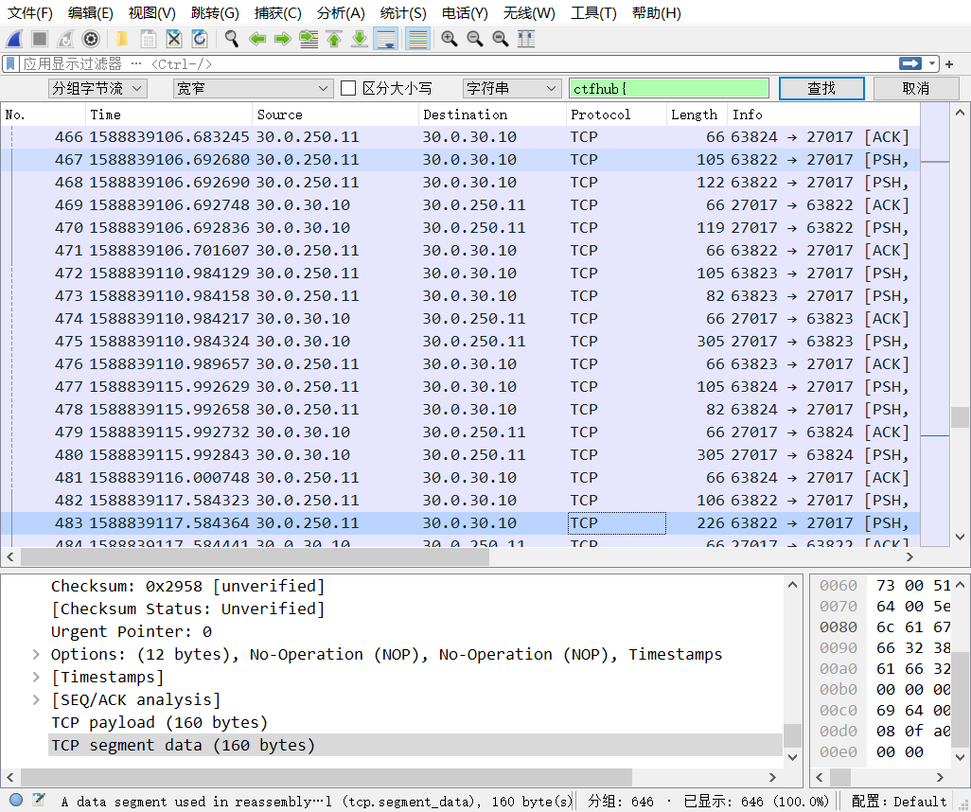Reload this capture file
Screen dimensions: 971x812
(201, 38)
